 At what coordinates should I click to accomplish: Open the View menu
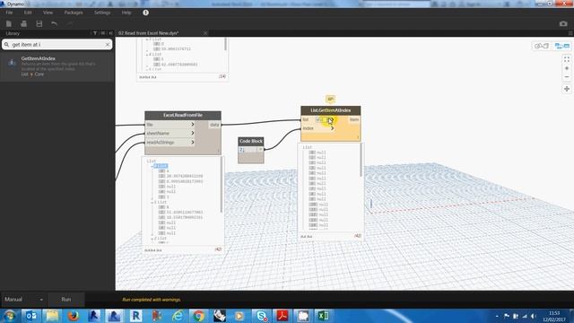click(x=48, y=13)
